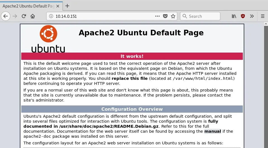The width and height of the screenshot is (268, 148).
Task: Click the Ubuntu logo image
Action: 48,39
